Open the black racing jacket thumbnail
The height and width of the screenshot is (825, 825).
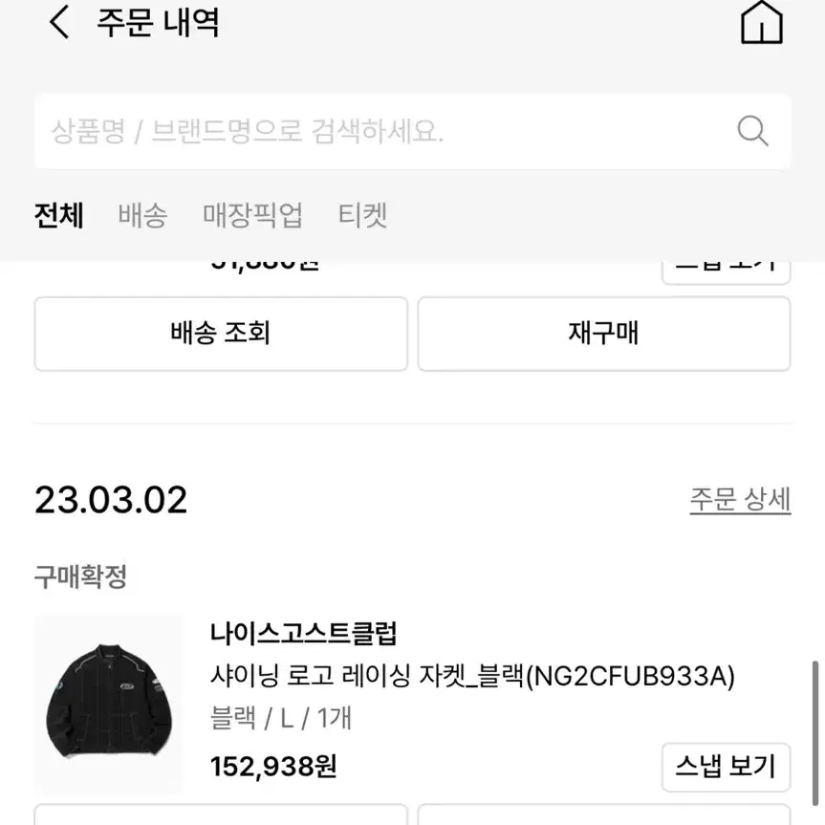point(109,704)
